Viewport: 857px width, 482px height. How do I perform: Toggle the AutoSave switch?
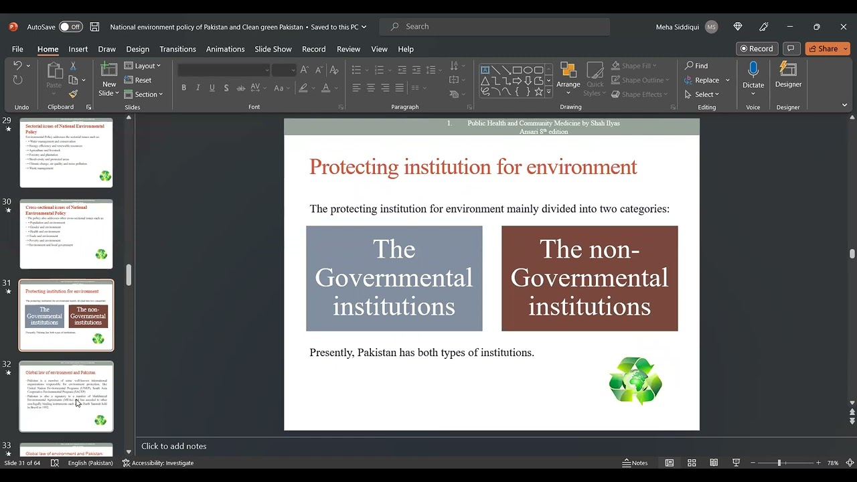(x=70, y=27)
